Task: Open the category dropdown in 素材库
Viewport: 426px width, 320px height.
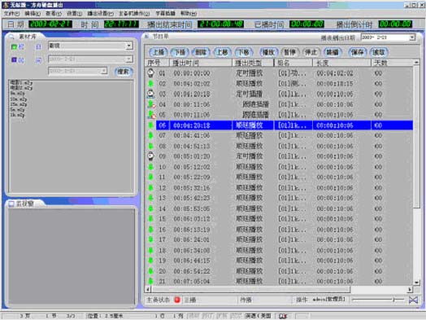Action: pyautogui.click(x=129, y=46)
